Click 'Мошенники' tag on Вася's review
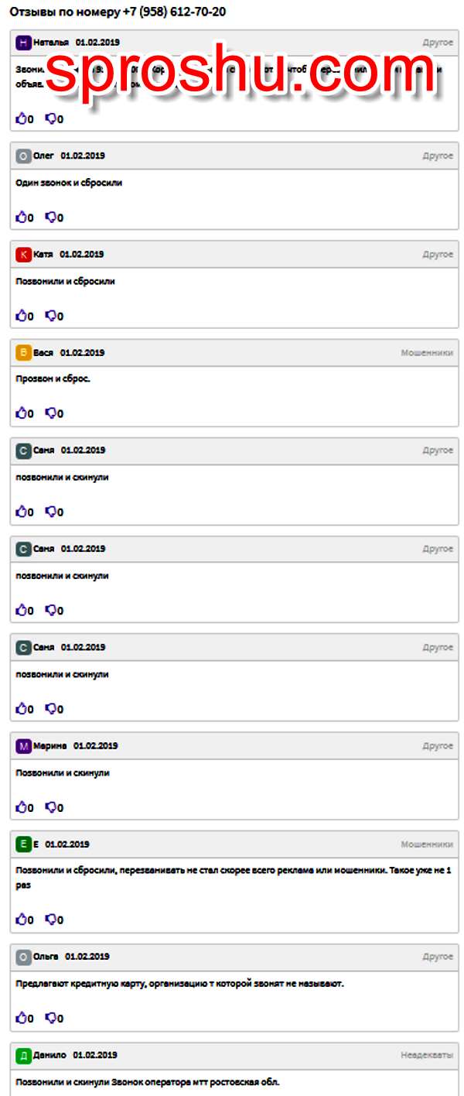 coord(427,353)
